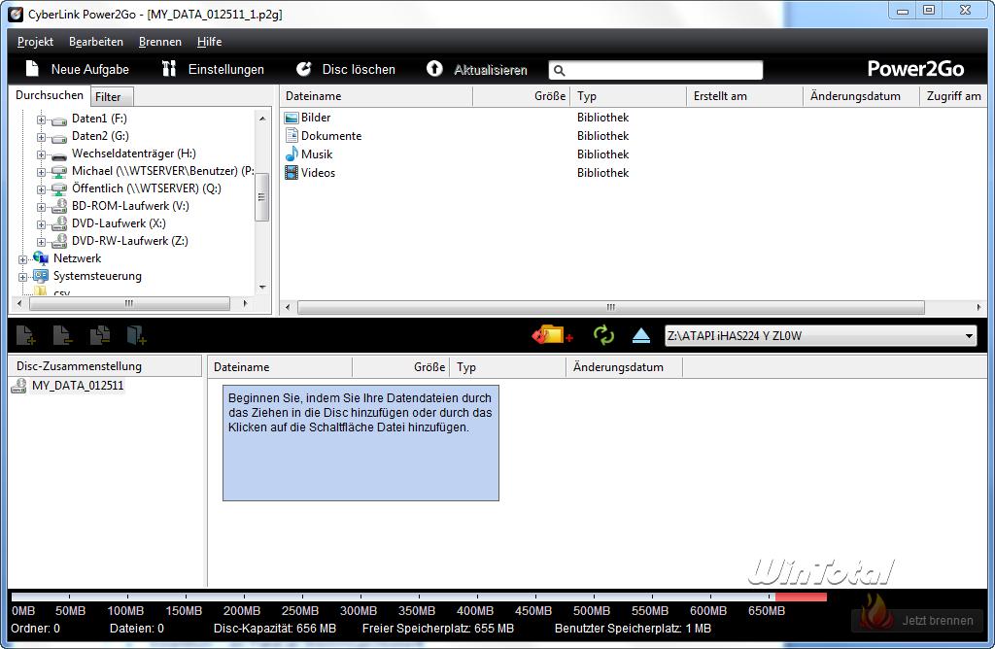Select Öffentlich (\\WTSERVER) (Q:) entry
The image size is (995, 649).
(x=146, y=188)
